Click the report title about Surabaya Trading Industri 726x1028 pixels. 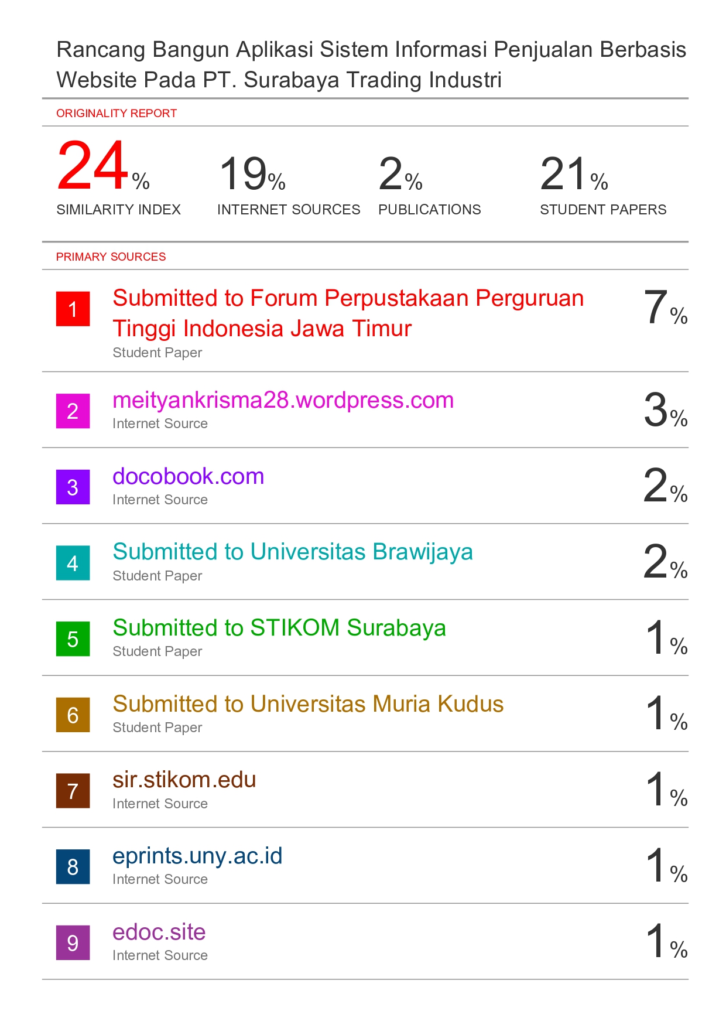371,64
